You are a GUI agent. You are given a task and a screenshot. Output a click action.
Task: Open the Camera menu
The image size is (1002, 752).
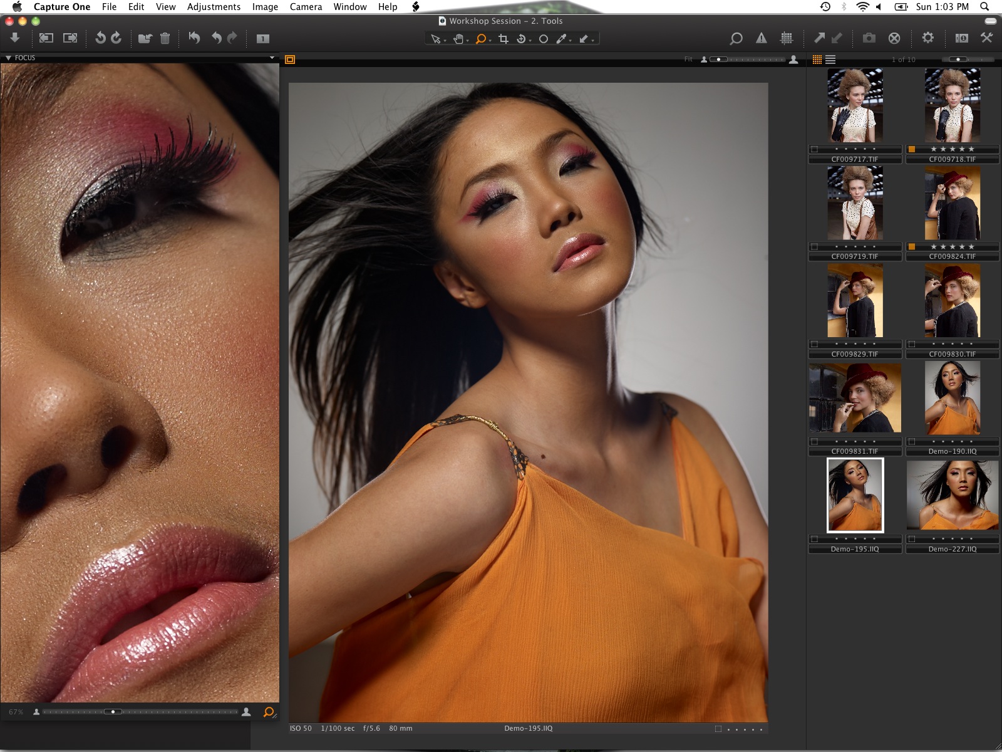[x=305, y=7]
